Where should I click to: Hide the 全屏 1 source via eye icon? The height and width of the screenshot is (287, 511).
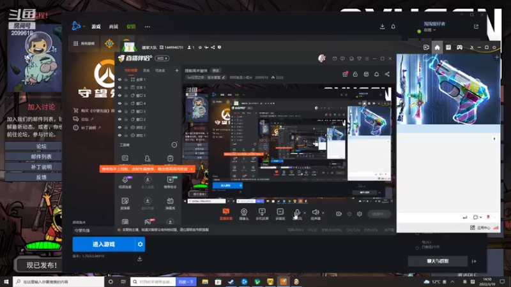tap(119, 79)
